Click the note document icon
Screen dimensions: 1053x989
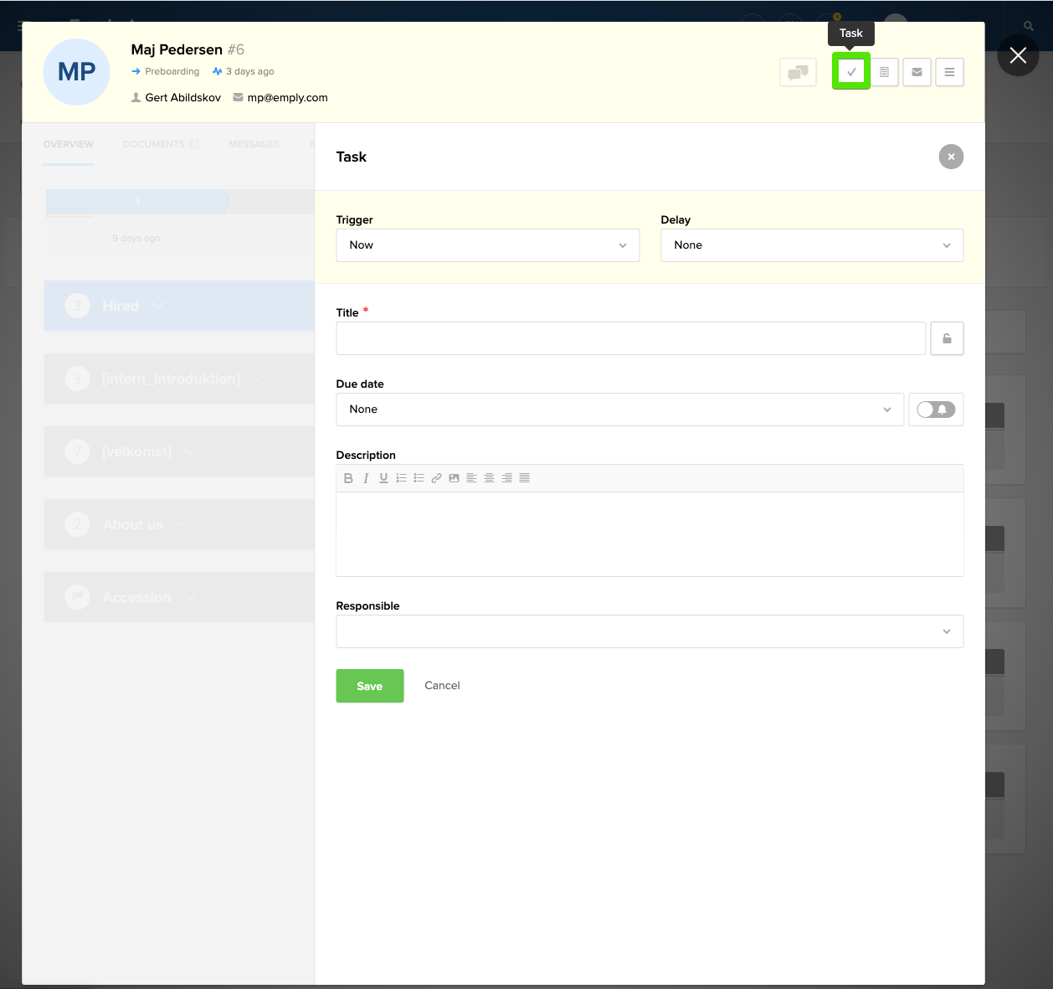884,72
